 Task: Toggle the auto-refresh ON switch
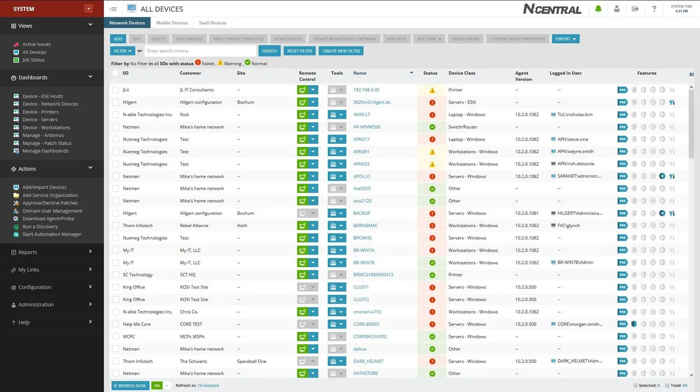point(160,386)
